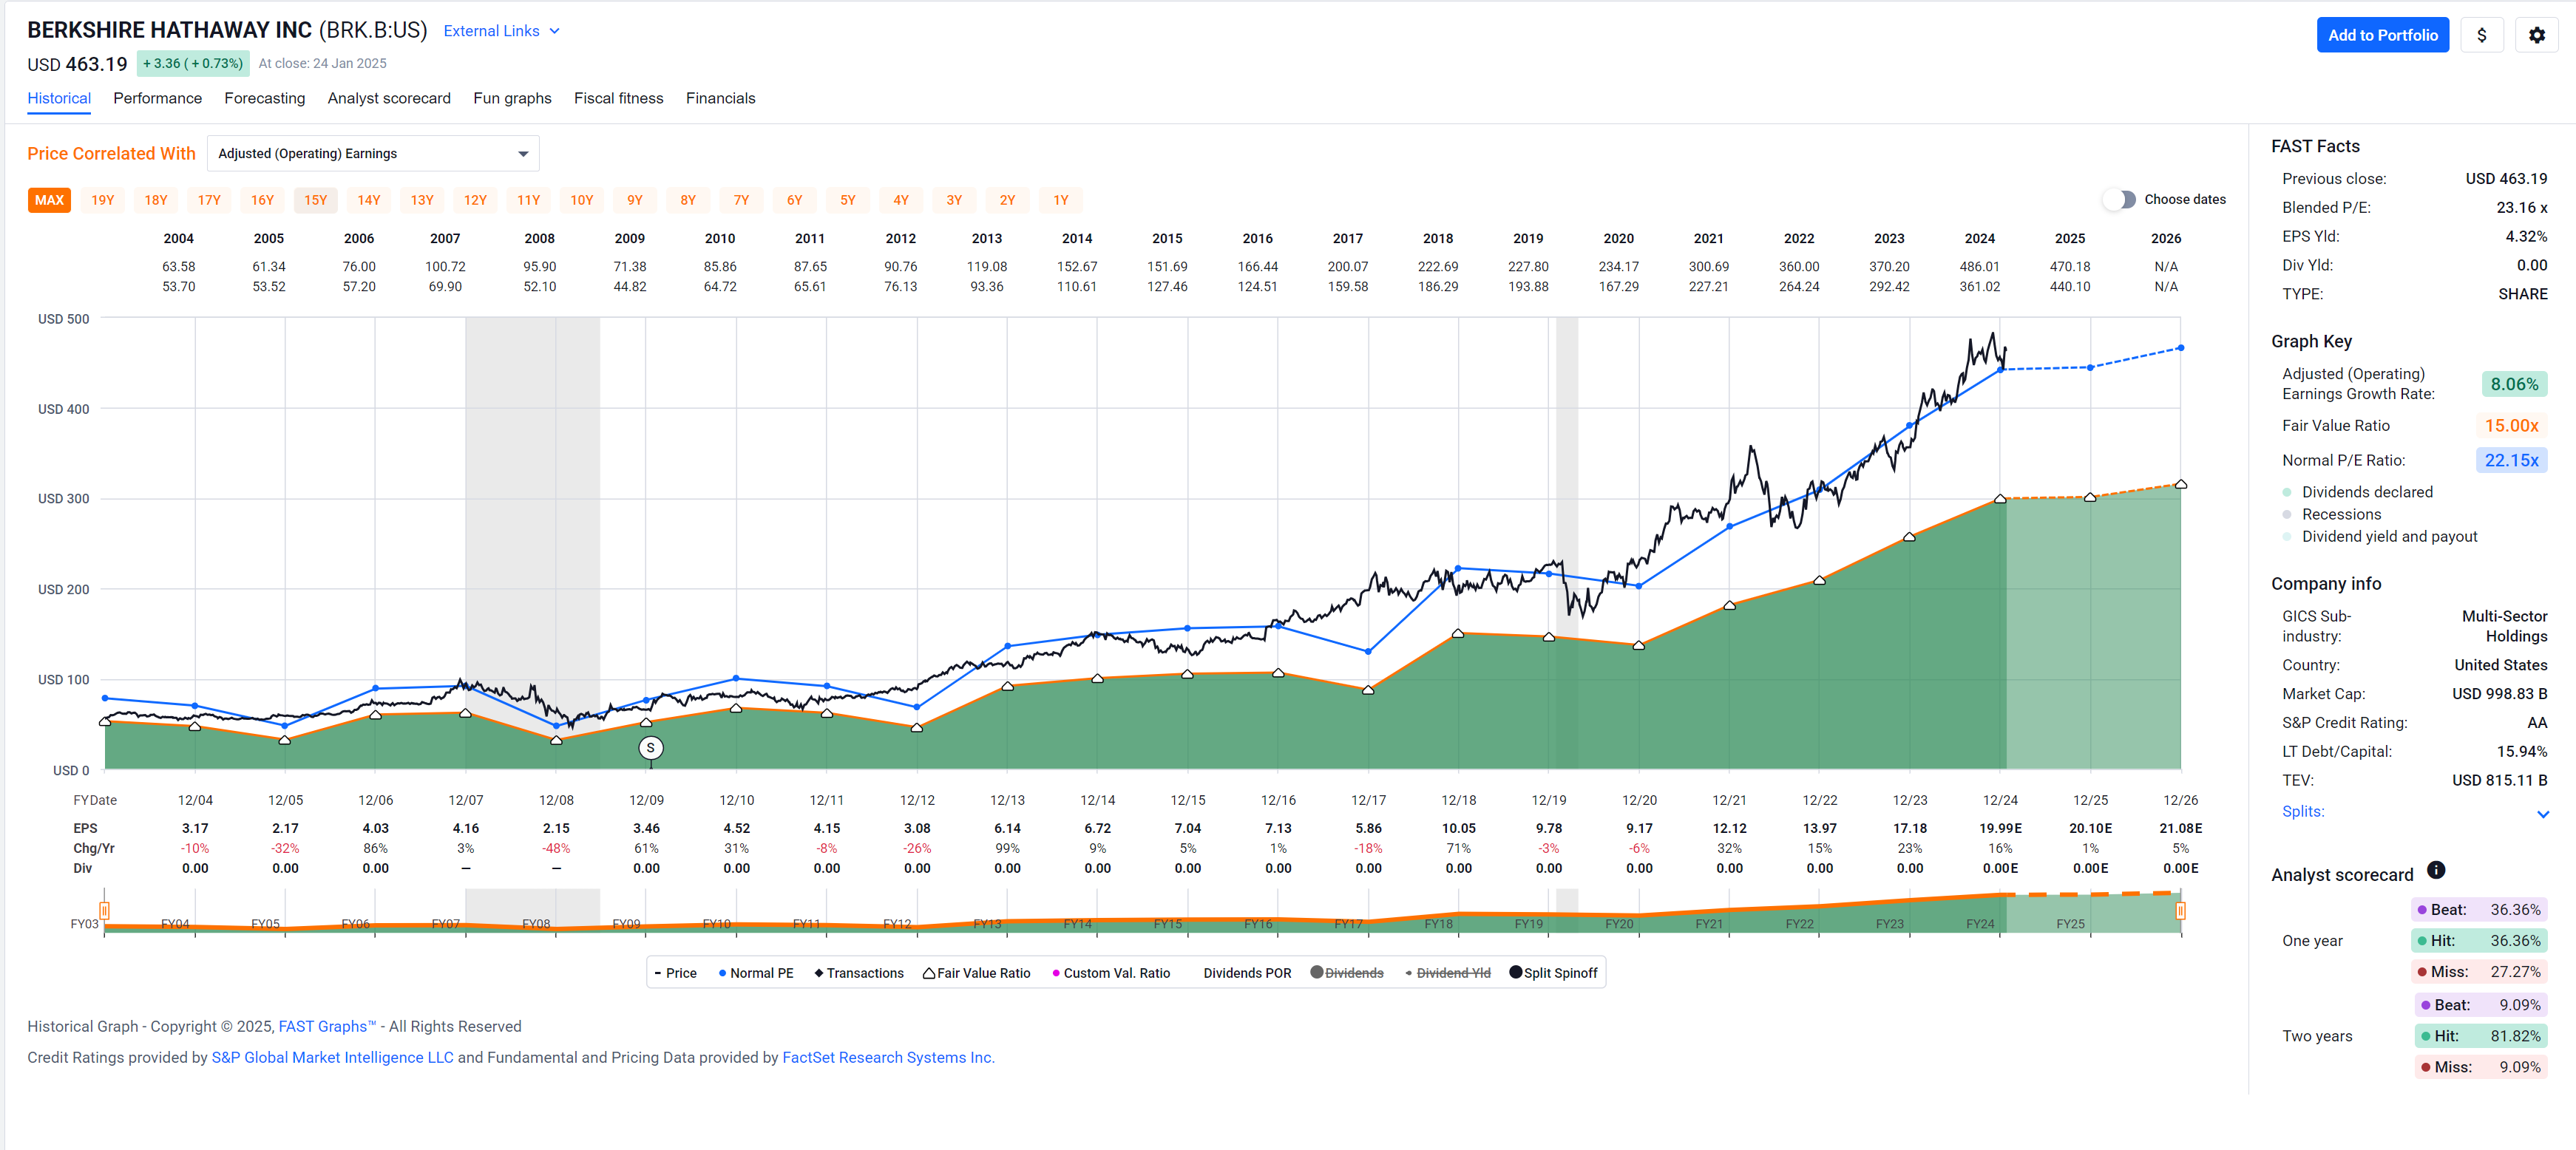
Task: Open S&P Global Market Intelligence LLC link
Action: 332,1057
